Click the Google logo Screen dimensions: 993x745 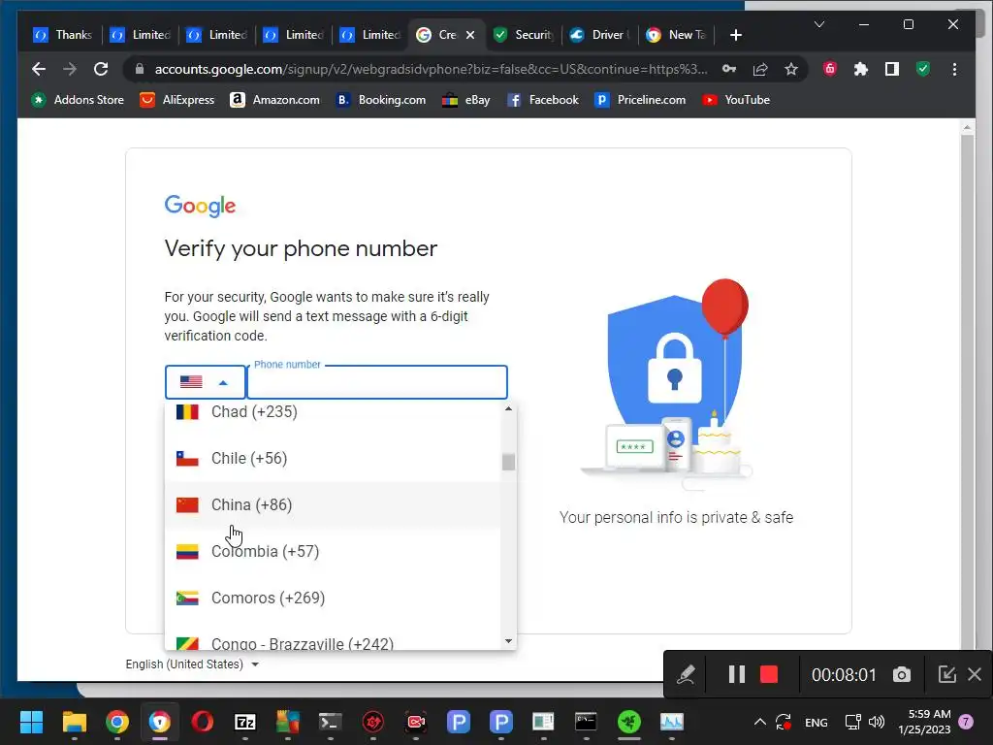click(x=200, y=206)
